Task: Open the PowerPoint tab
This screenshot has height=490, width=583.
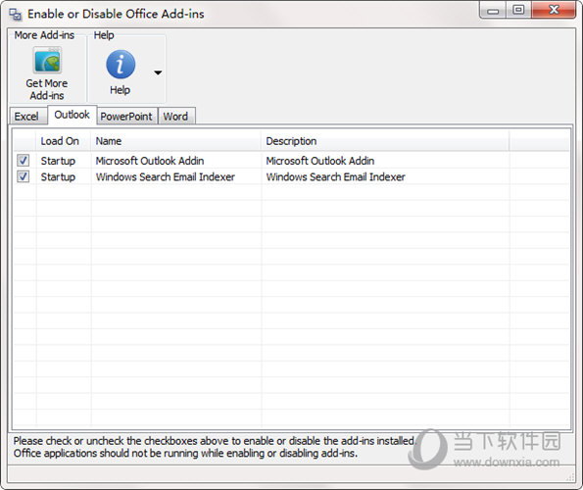Action: point(126,117)
